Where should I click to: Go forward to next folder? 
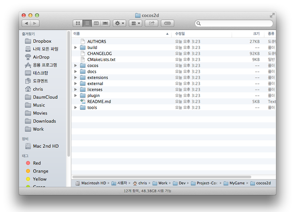point(35,23)
